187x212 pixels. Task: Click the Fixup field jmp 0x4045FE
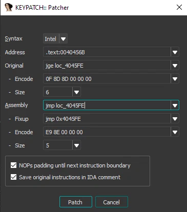(x=107, y=119)
